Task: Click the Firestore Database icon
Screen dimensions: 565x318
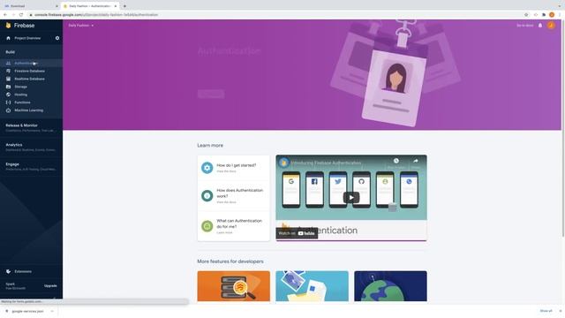Action: (8, 71)
